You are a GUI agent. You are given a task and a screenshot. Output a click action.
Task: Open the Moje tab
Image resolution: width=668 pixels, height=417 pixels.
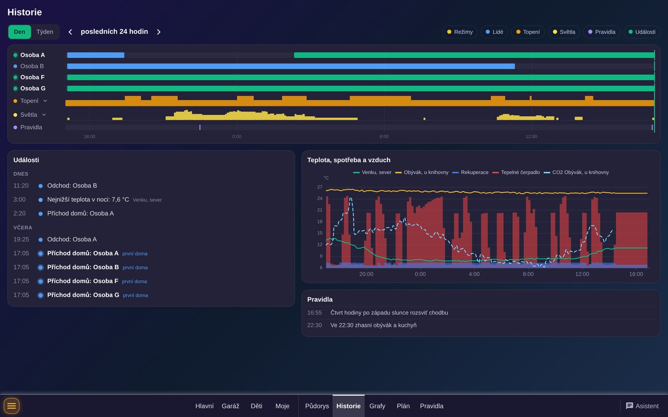click(282, 406)
